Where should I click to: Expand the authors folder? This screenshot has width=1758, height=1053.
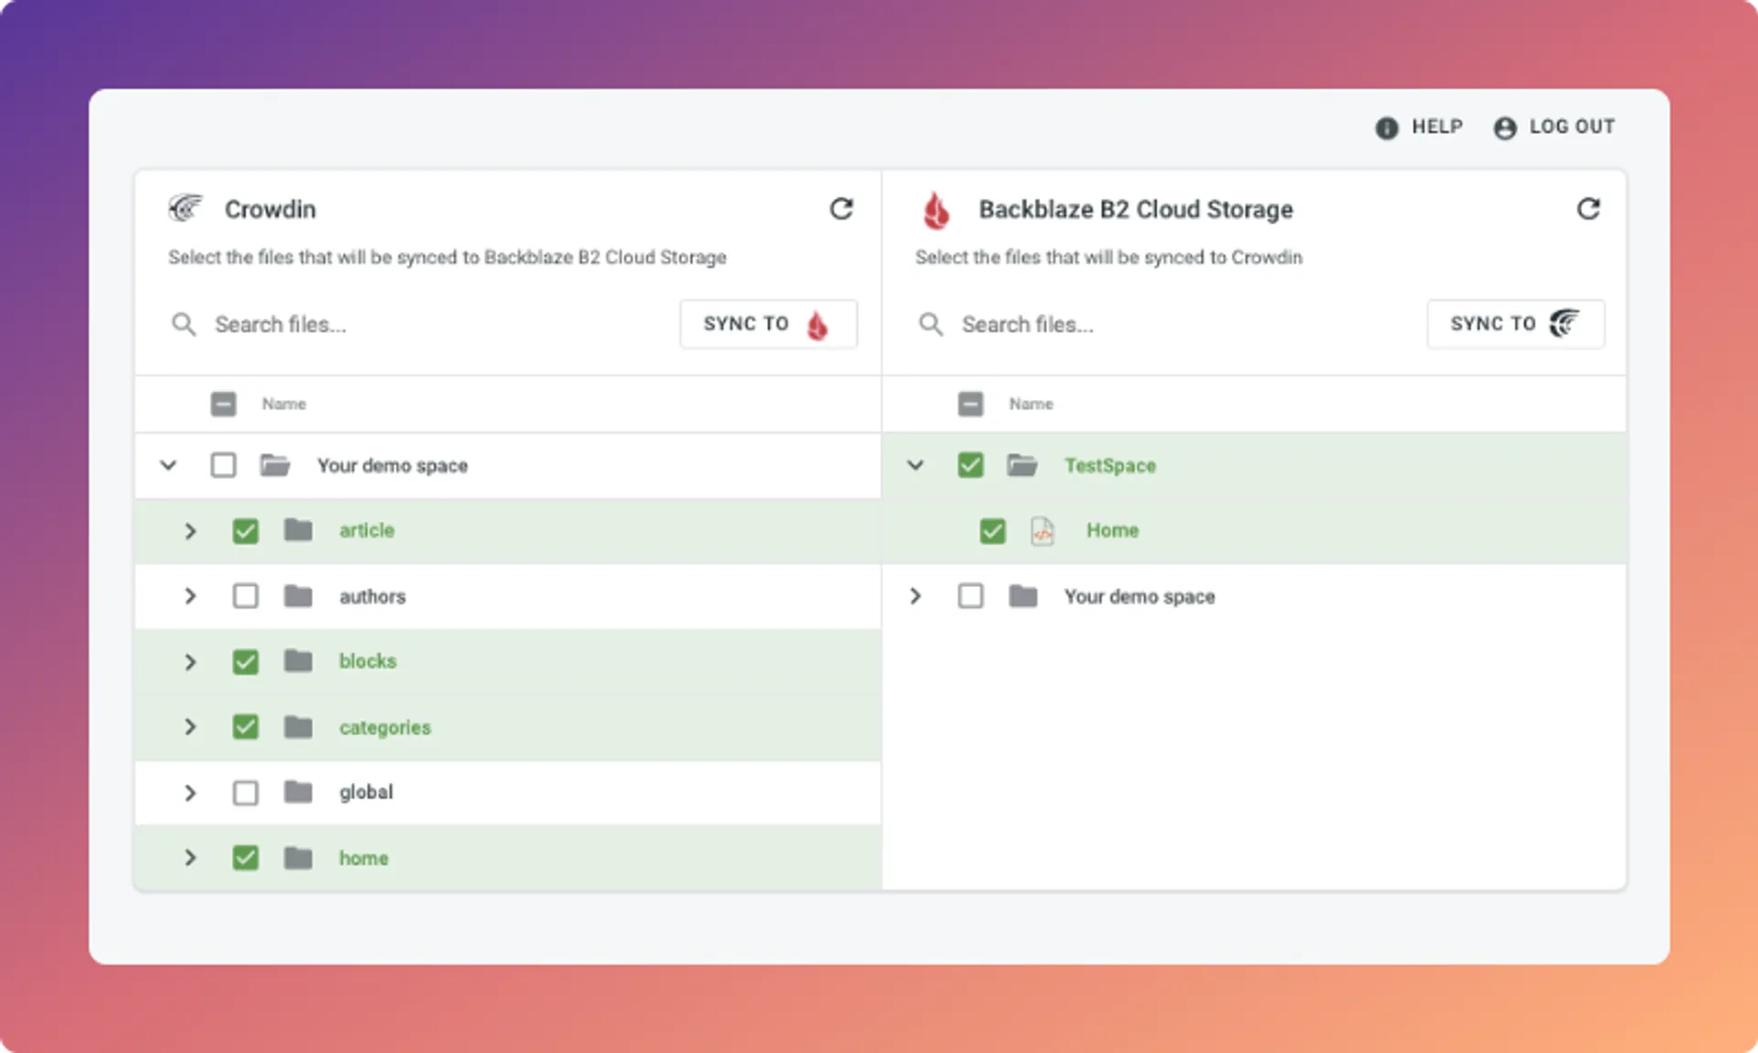[x=190, y=596]
